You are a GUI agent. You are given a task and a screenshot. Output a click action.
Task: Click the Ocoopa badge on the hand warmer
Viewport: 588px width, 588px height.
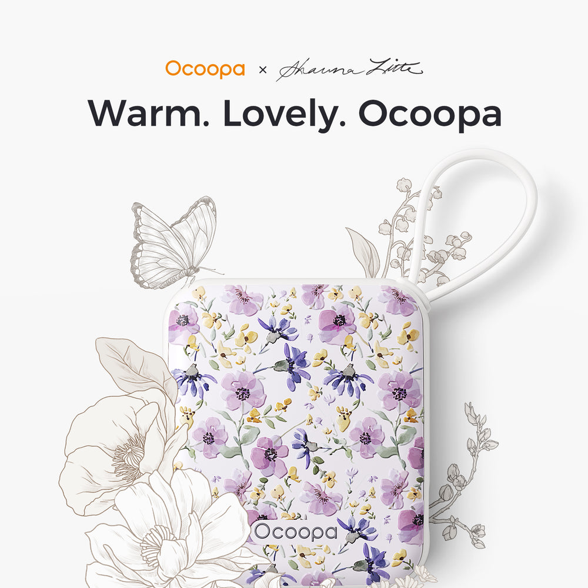coord(296,533)
